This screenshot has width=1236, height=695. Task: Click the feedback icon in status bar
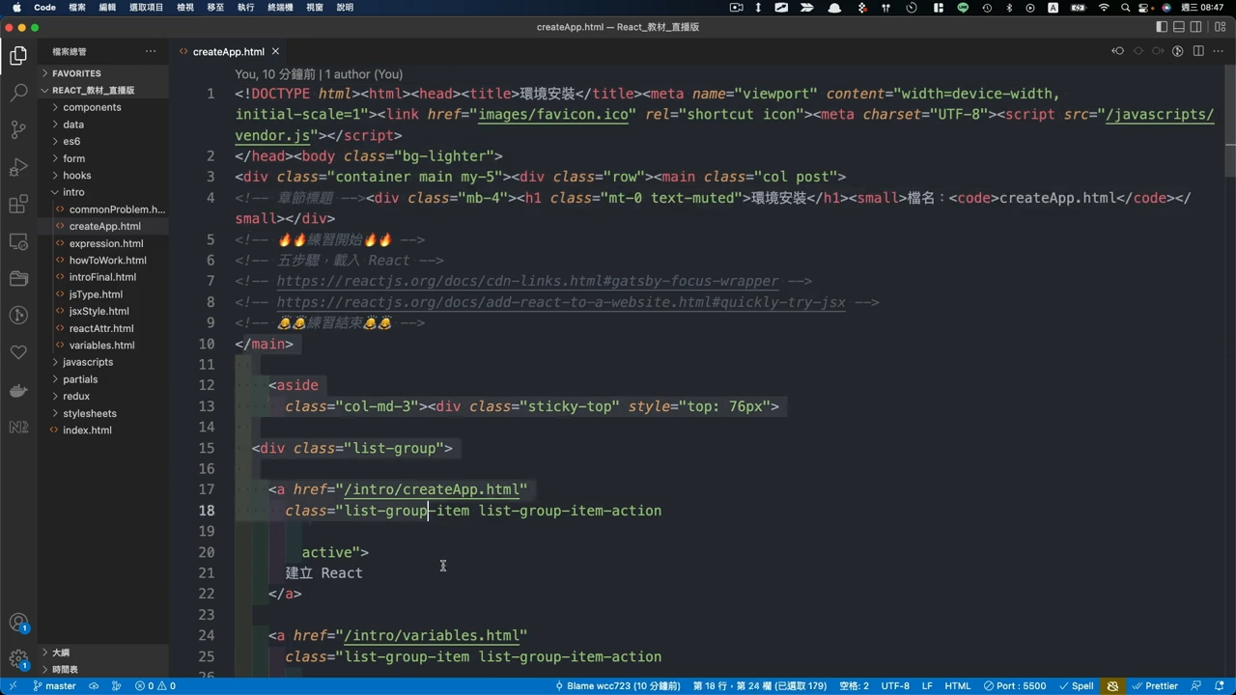coord(1197,685)
